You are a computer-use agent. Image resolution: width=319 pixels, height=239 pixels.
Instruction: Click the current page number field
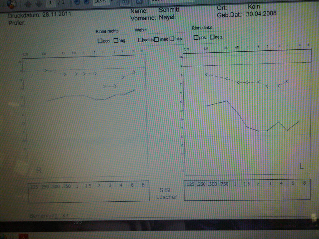tap(50, 2)
